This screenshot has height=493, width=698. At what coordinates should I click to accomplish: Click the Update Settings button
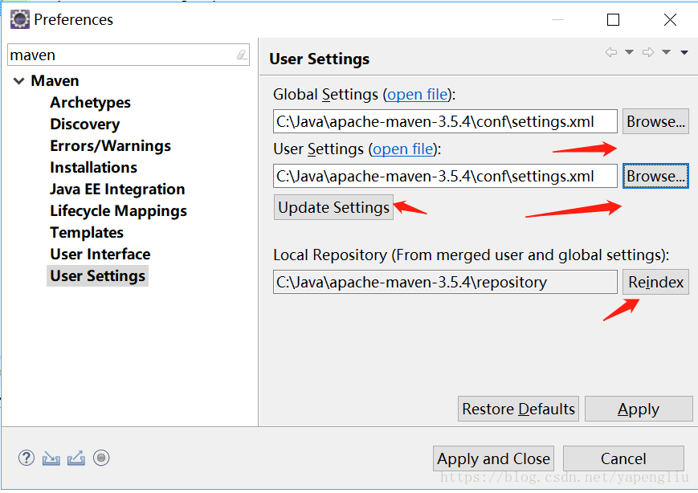click(x=333, y=207)
